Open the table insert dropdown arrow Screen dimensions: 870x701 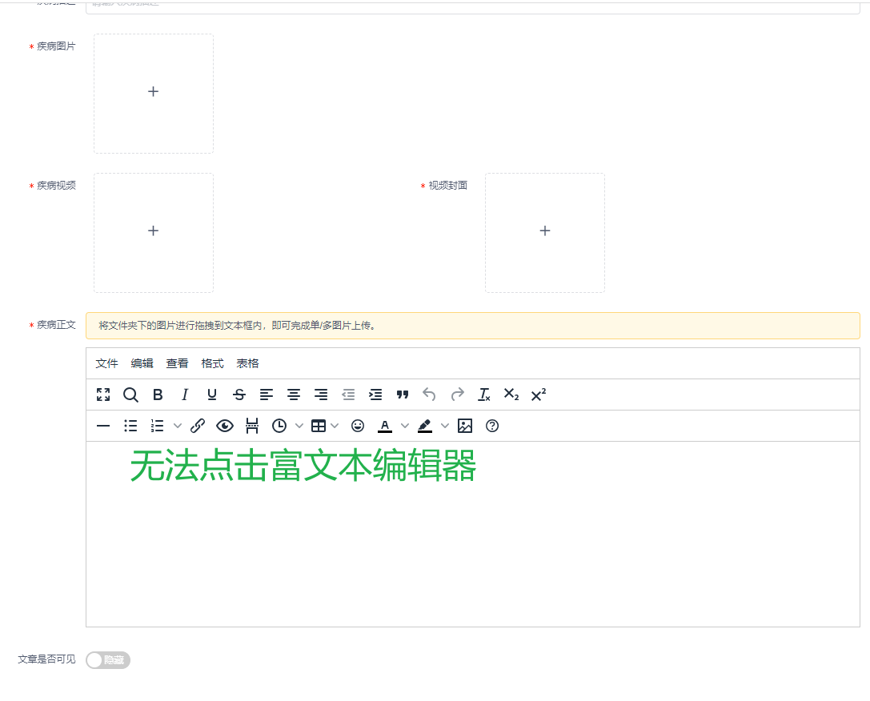pyautogui.click(x=334, y=425)
